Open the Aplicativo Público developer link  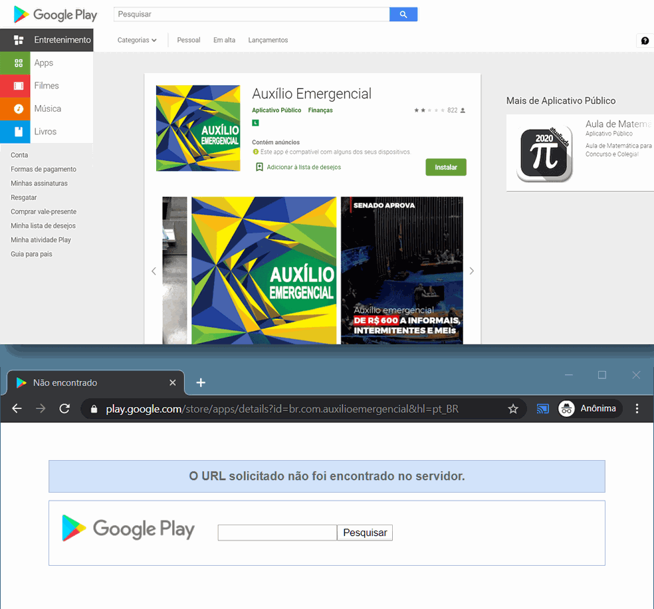276,110
